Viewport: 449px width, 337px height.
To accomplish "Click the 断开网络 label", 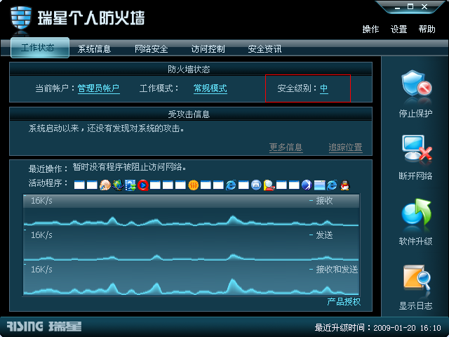I will tap(415, 176).
